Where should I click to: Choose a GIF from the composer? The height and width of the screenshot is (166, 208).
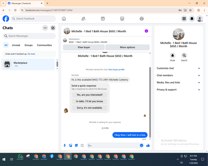[x=82, y=145]
